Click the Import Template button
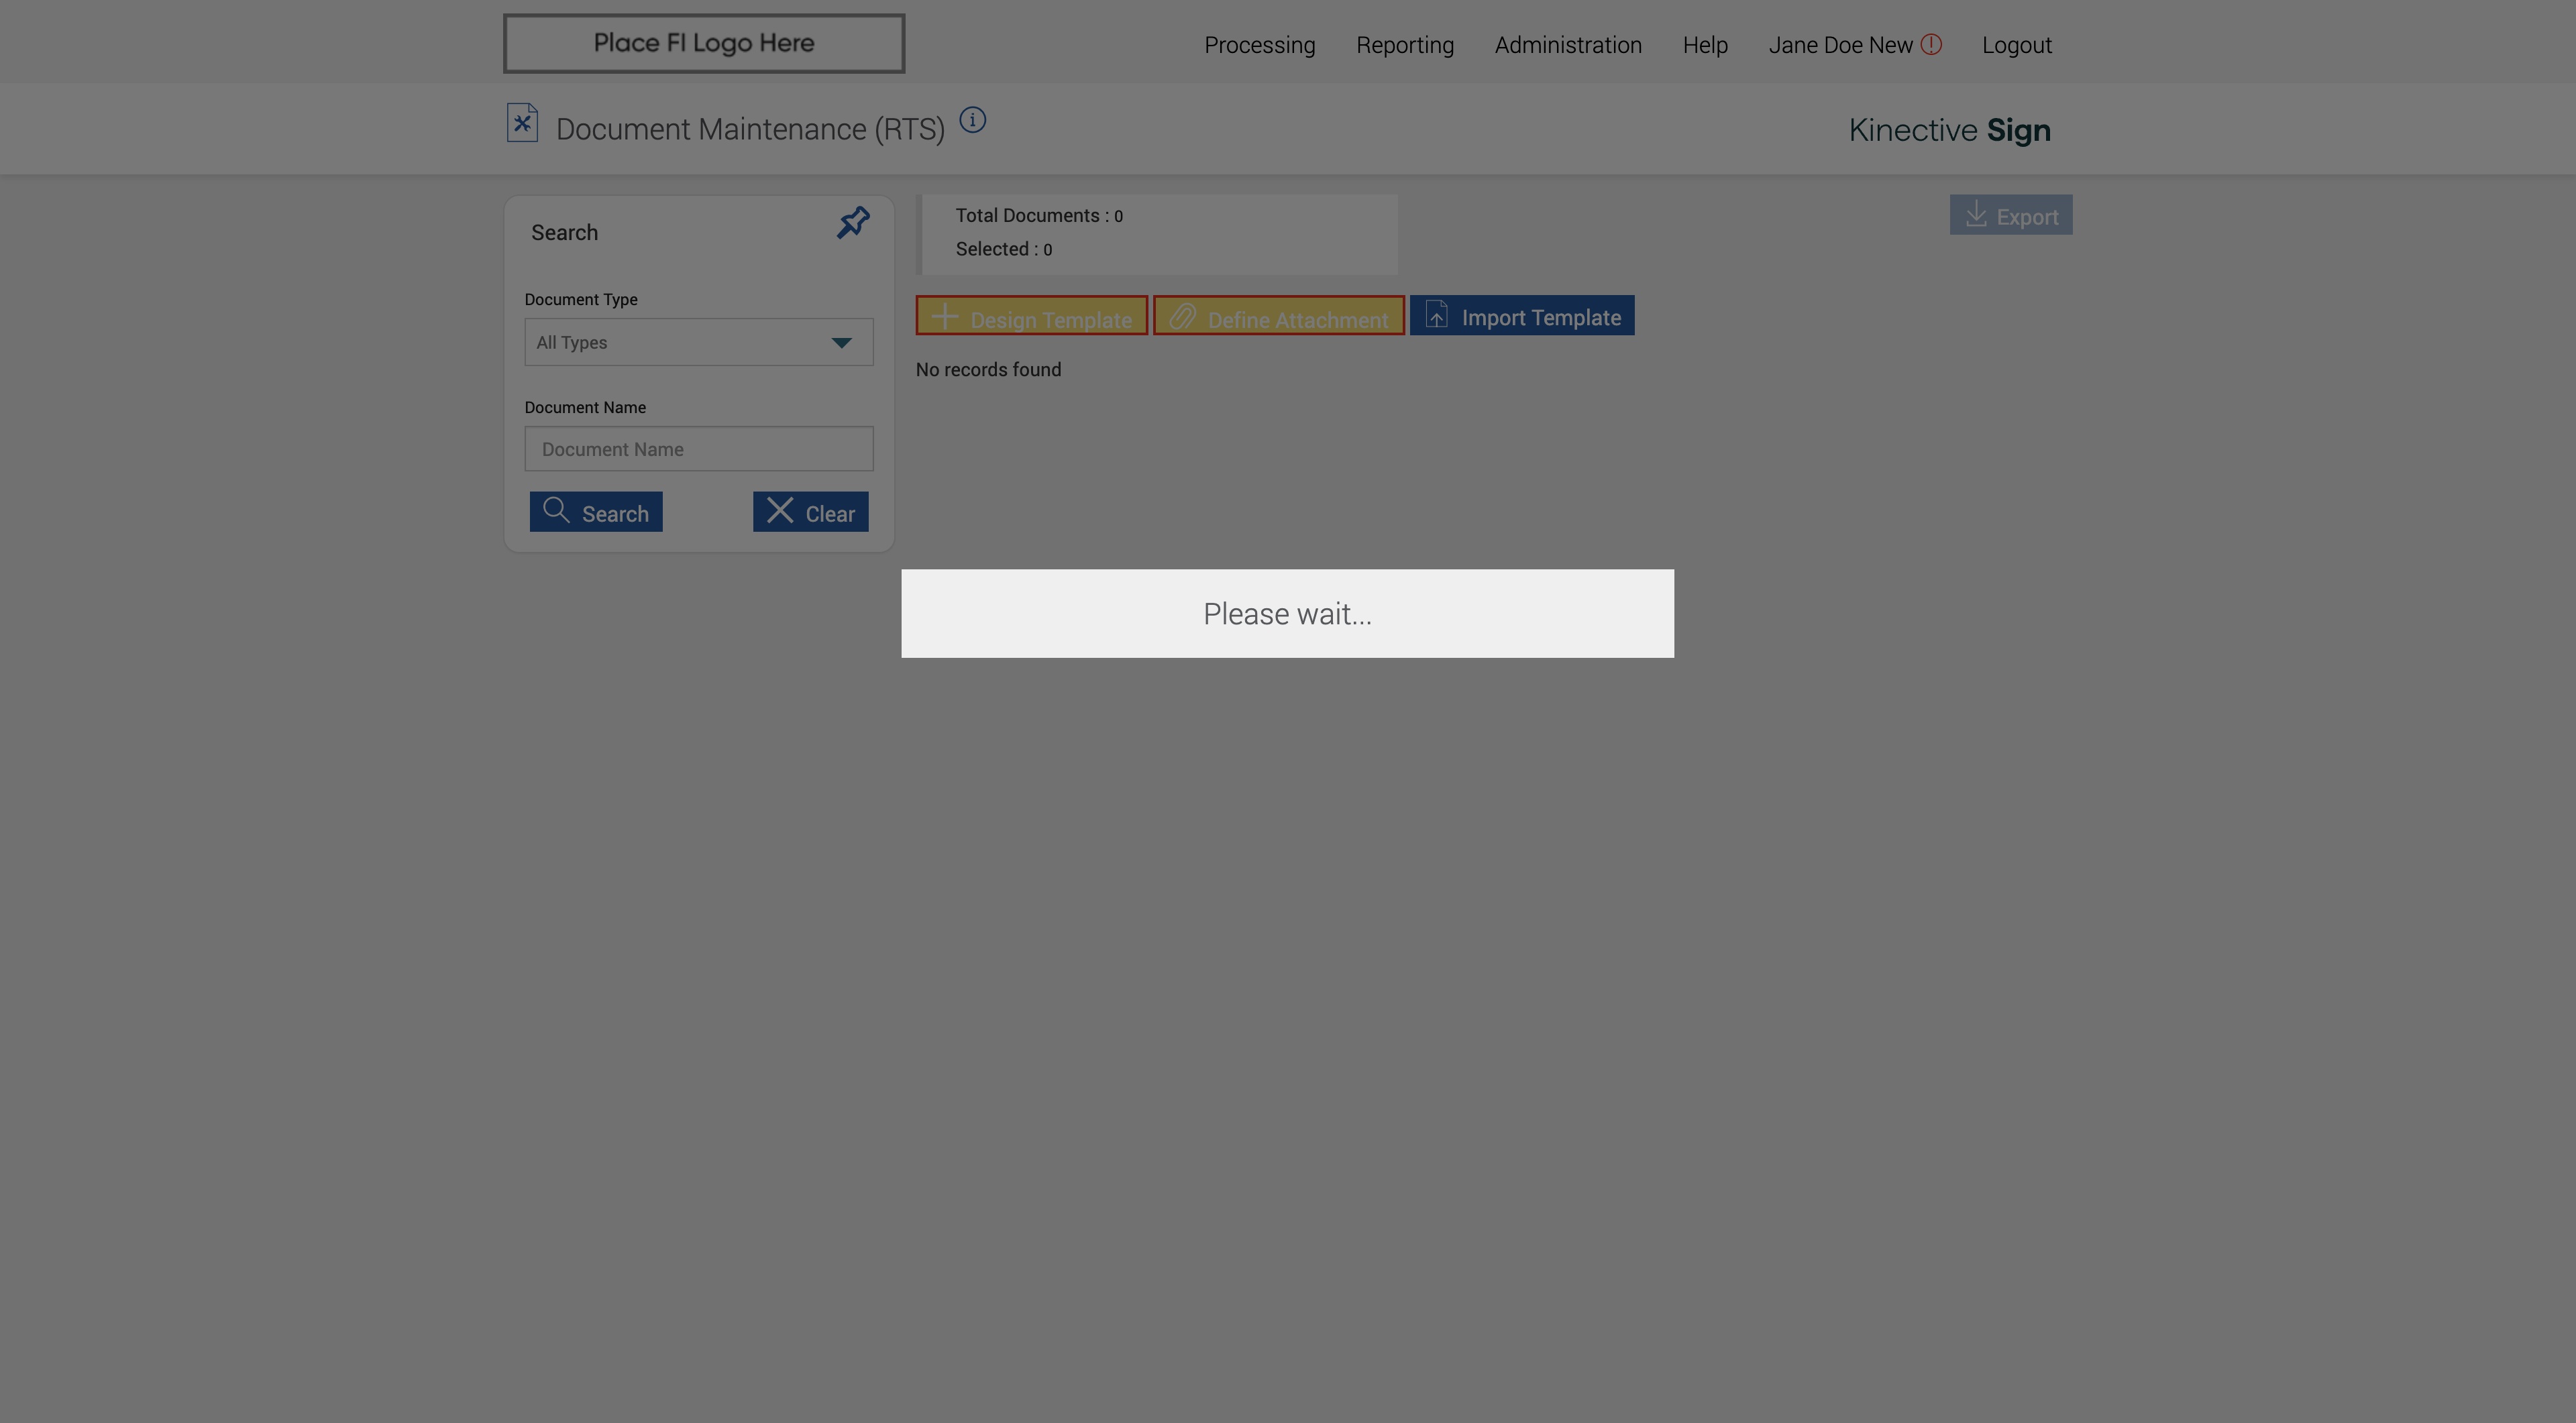 1522,317
